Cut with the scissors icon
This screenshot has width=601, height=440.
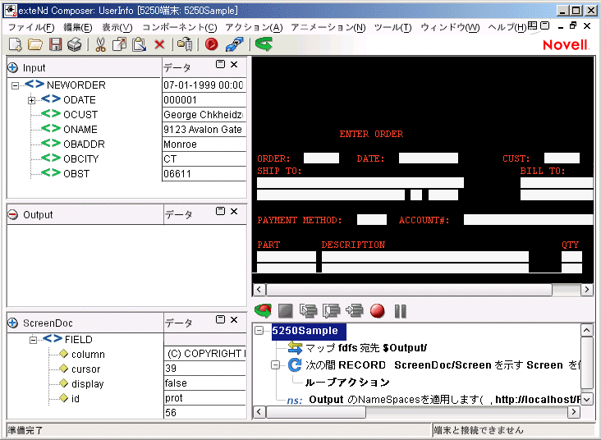pos(100,45)
